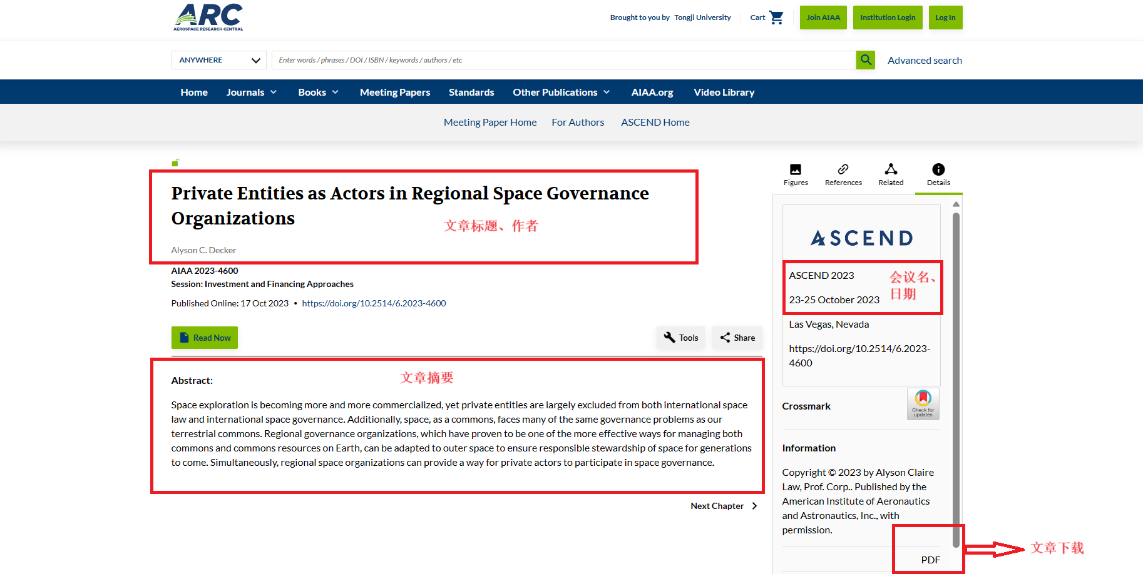The width and height of the screenshot is (1143, 574).
Task: Click the Session: Investment and Financing Approaches text
Action: point(262,284)
